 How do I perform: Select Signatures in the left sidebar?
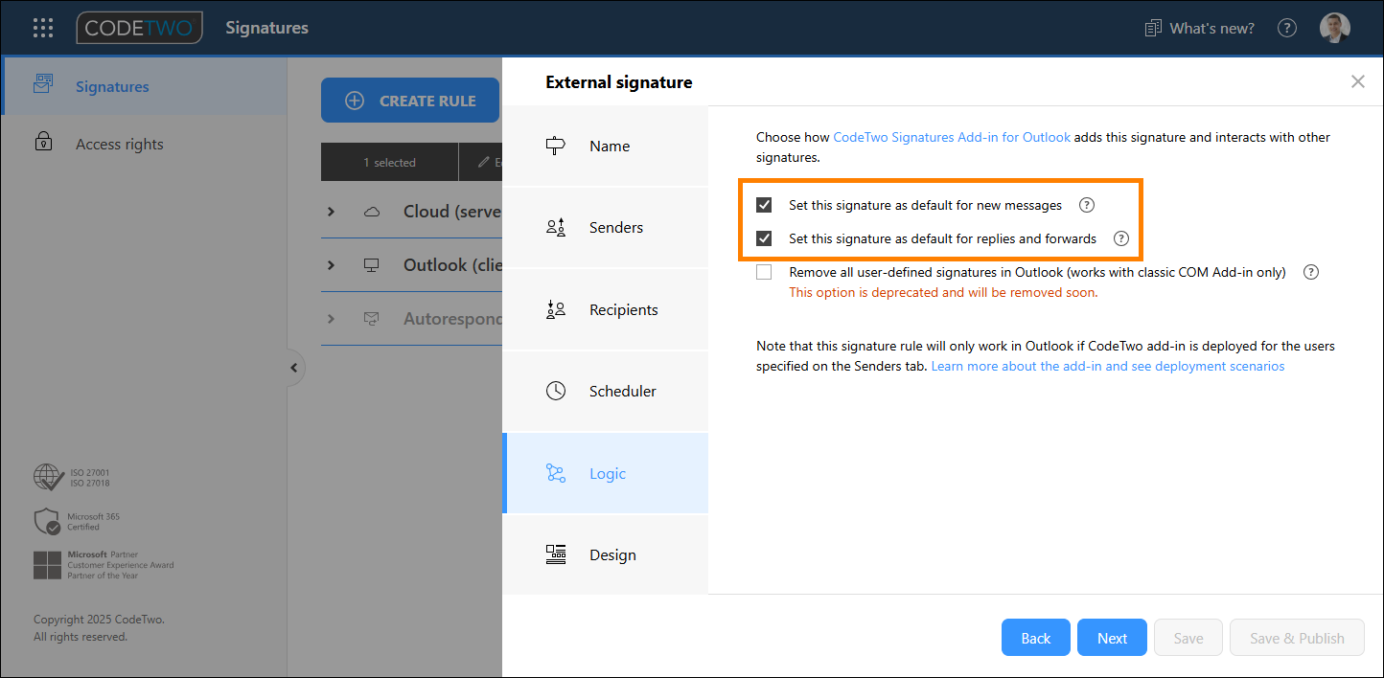pyautogui.click(x=144, y=86)
